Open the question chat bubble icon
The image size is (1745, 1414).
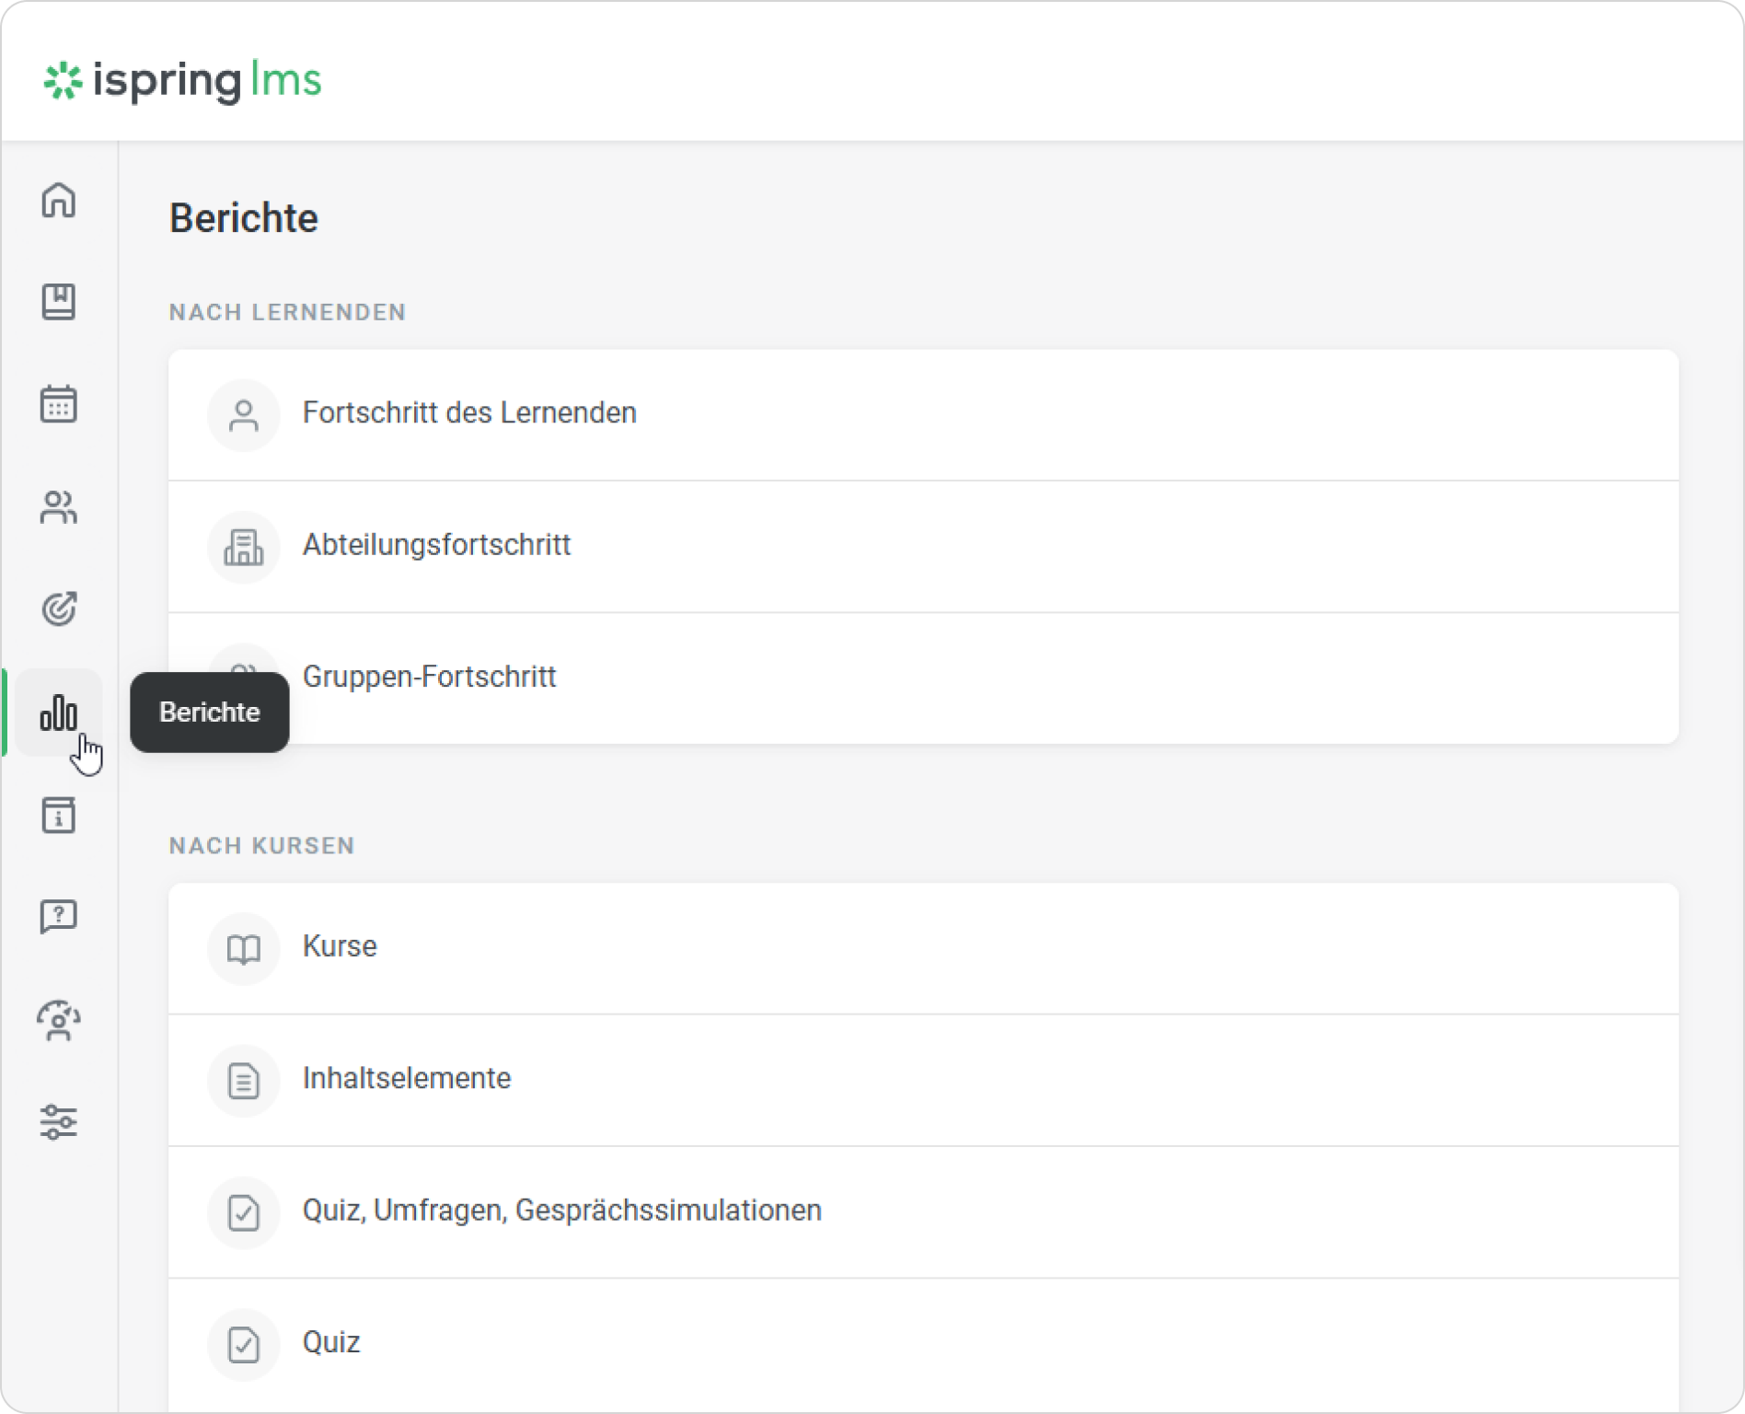coord(59,917)
